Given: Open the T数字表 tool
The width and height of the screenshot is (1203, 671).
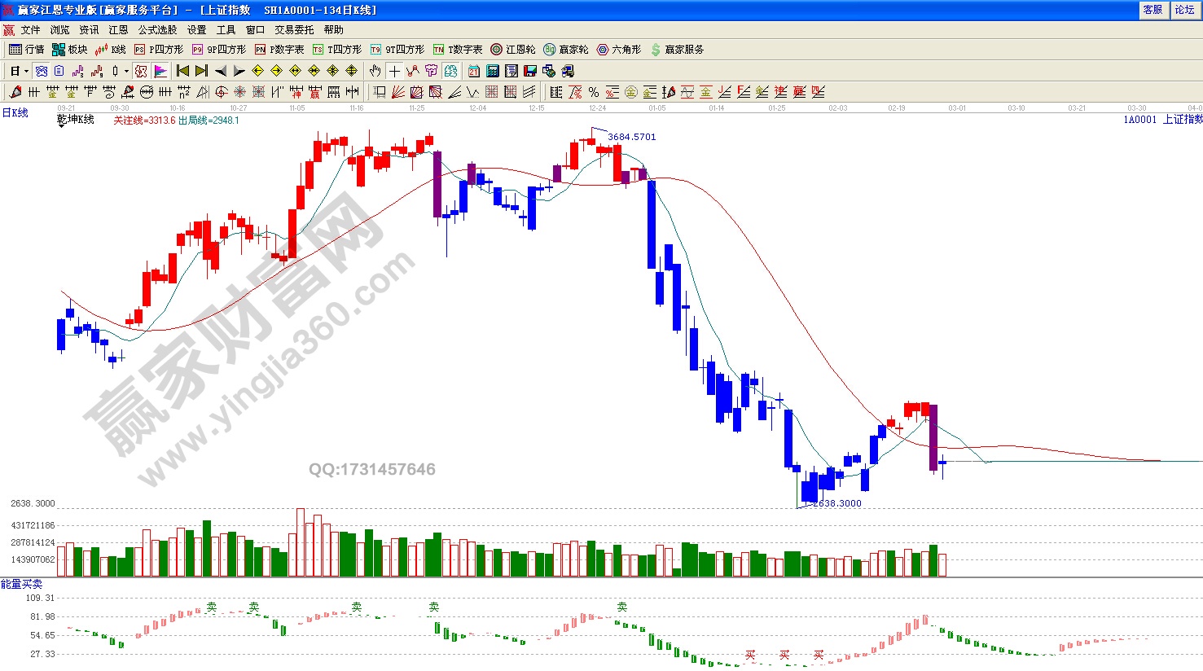Looking at the screenshot, I should coord(458,50).
